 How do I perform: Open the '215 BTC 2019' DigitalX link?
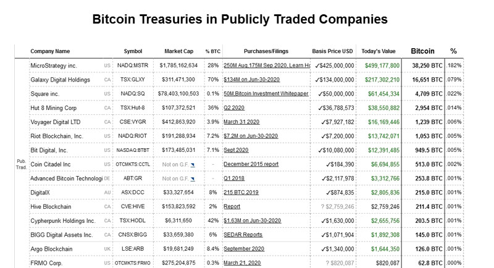(241, 193)
